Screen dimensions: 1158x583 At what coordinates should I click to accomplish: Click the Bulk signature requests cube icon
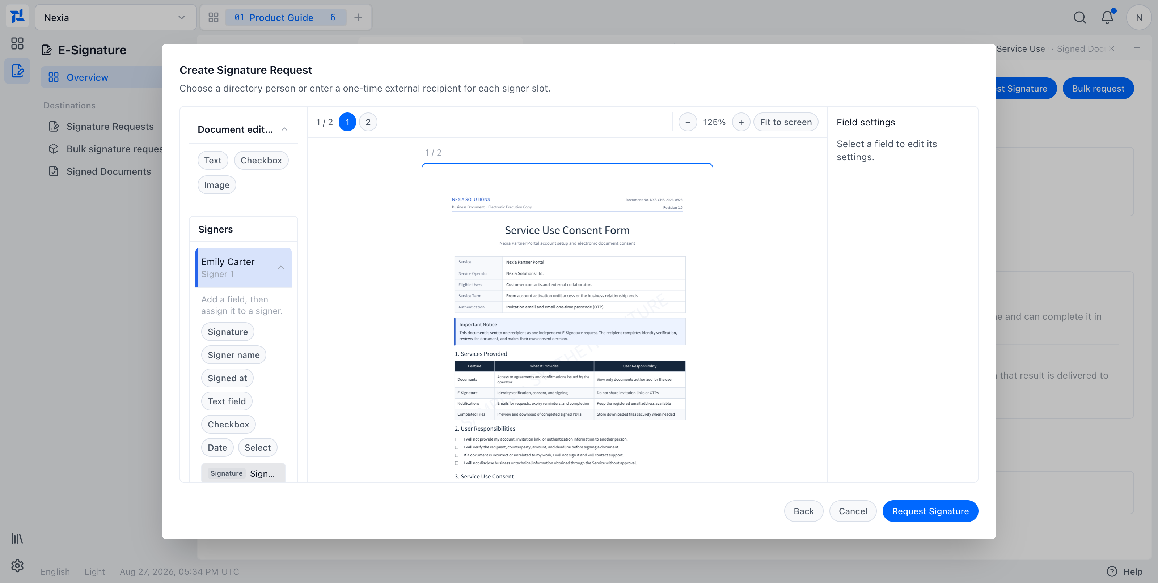54,149
